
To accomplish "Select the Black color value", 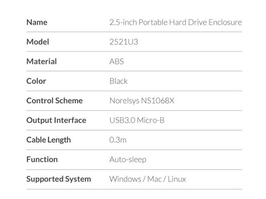I will 118,81.
